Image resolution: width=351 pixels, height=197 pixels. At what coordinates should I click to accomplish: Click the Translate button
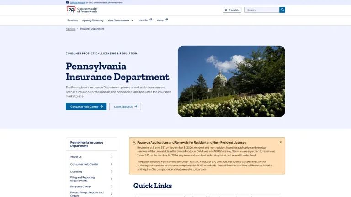[x=232, y=10]
